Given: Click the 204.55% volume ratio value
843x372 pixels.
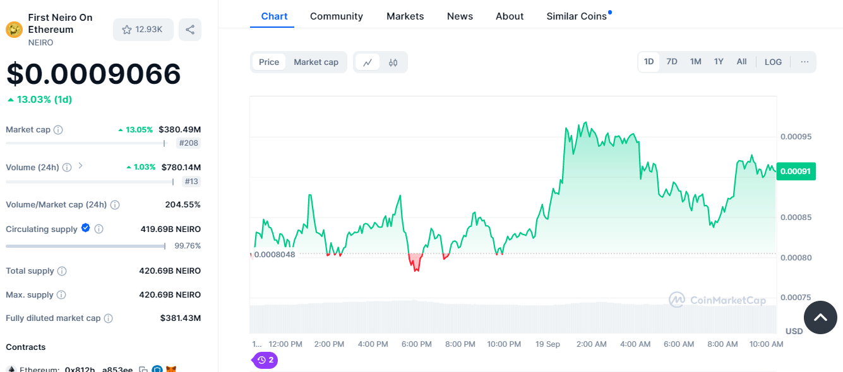Looking at the screenshot, I should pos(183,205).
